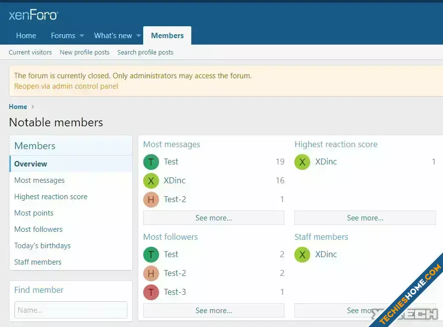The image size is (443, 327).
Task: Click Test's avatar under Most followers
Action: (x=151, y=255)
